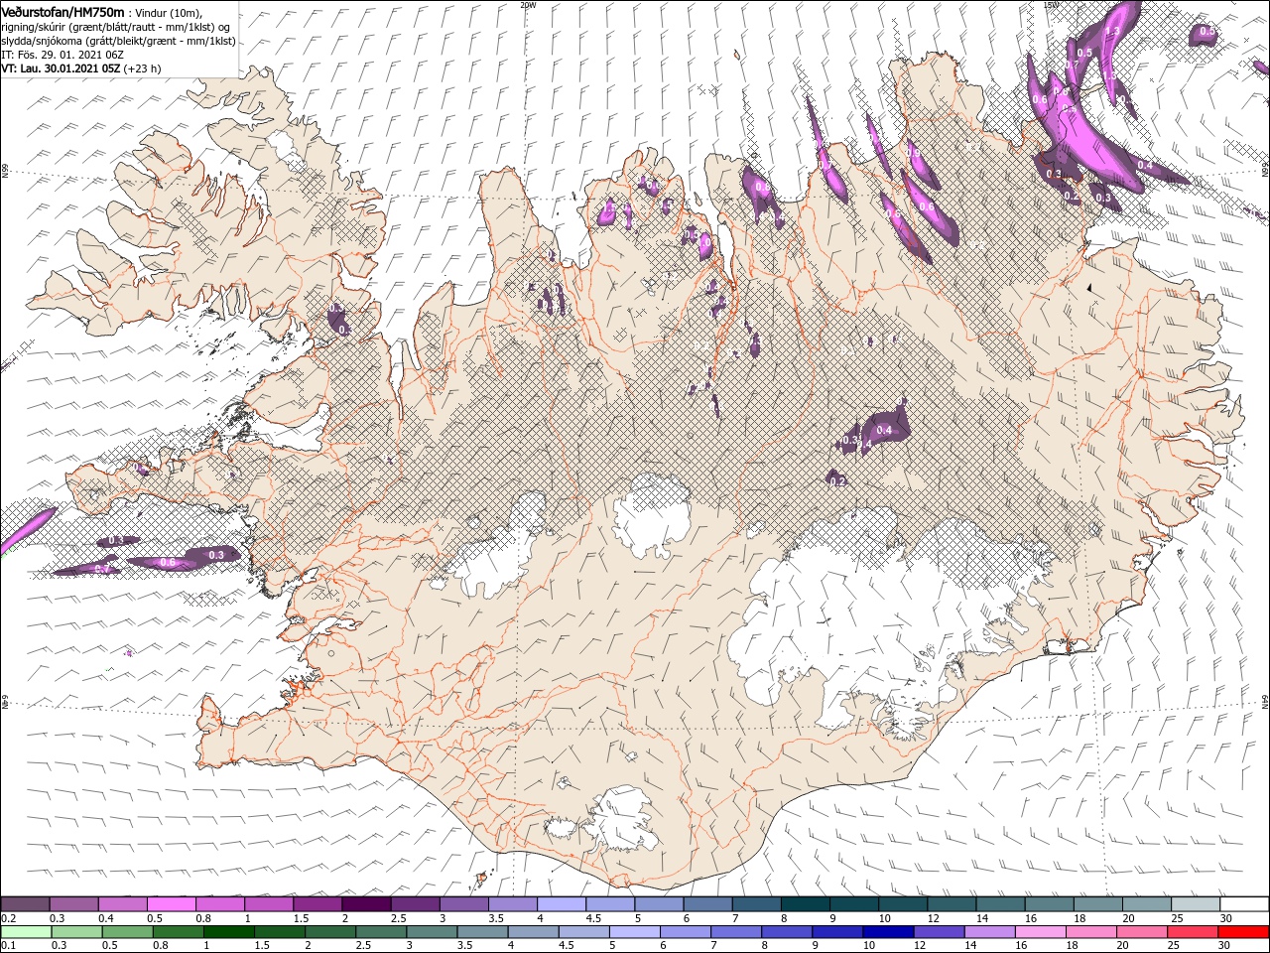Select the swatch between 0.2 and 0.3 in top legend row
This screenshot has height=953, width=1270.
click(x=25, y=904)
